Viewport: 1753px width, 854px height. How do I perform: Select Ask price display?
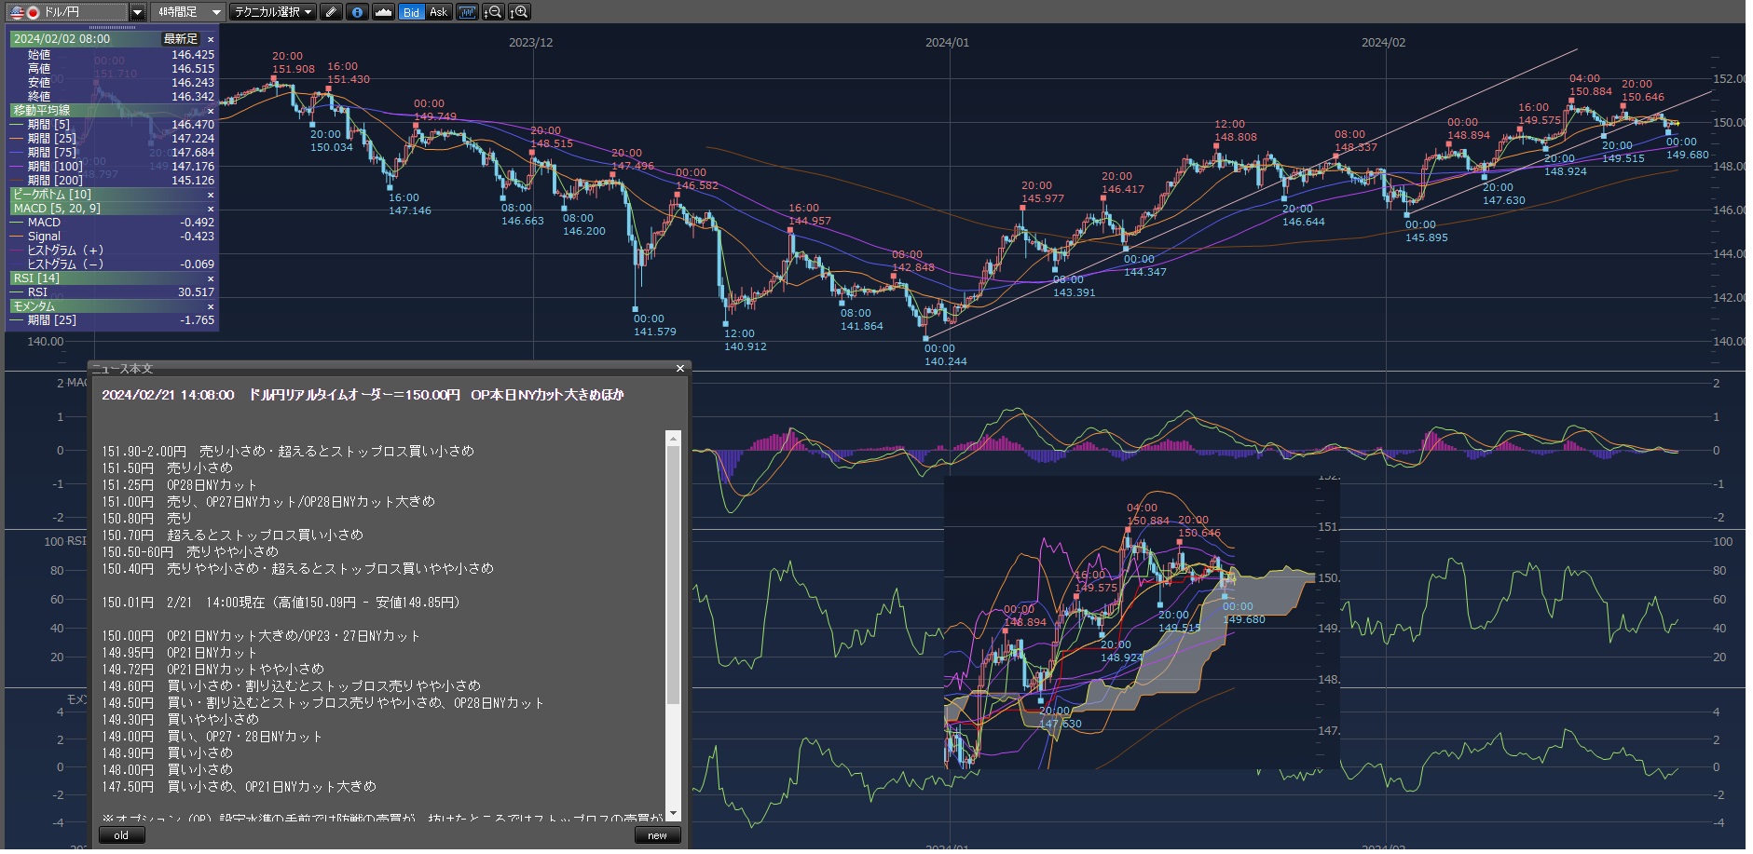coord(438,12)
